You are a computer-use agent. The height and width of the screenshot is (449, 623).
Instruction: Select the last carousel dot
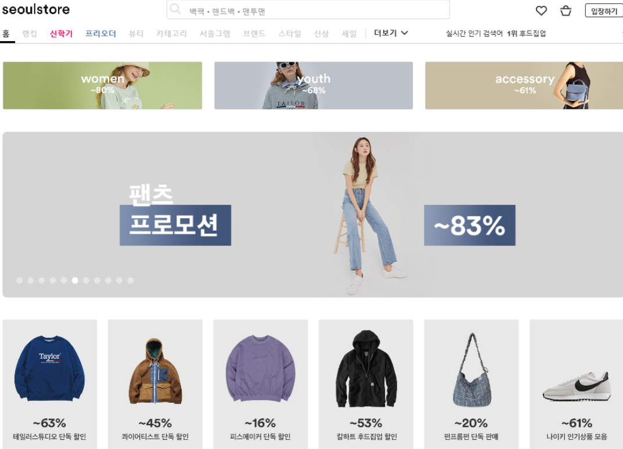click(x=130, y=281)
